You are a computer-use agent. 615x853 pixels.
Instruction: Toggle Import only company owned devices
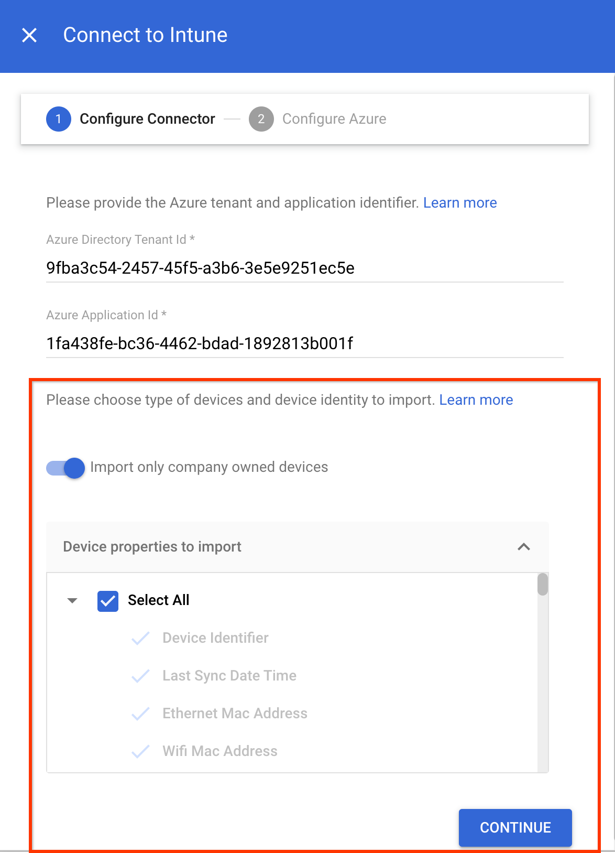pos(66,468)
